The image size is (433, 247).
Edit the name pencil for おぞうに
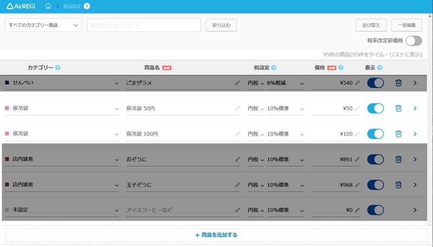[238, 159]
